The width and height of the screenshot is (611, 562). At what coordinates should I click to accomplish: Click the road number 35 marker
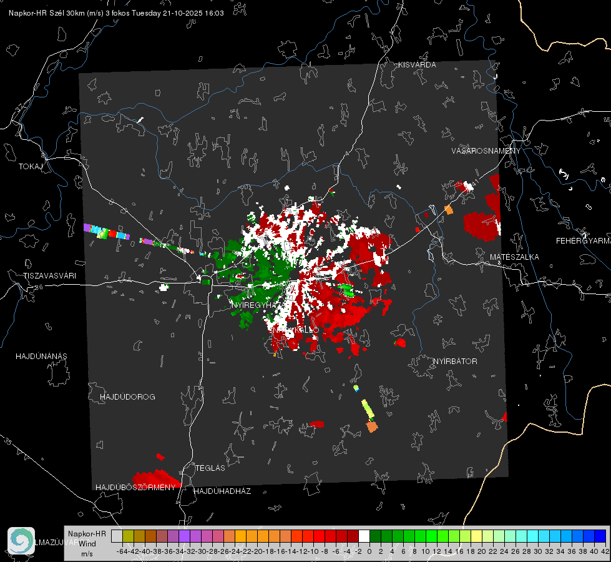pyautogui.click(x=7, y=442)
